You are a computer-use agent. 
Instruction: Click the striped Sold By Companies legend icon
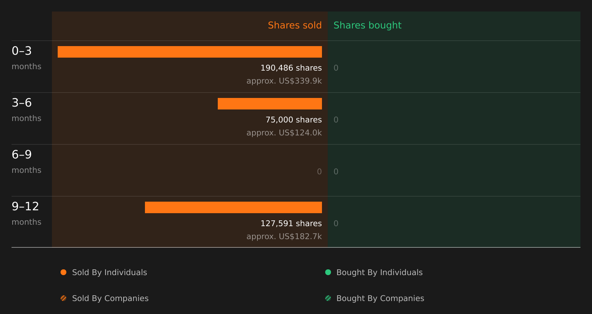click(x=63, y=298)
